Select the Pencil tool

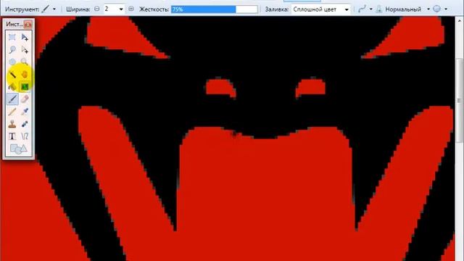tap(12, 112)
